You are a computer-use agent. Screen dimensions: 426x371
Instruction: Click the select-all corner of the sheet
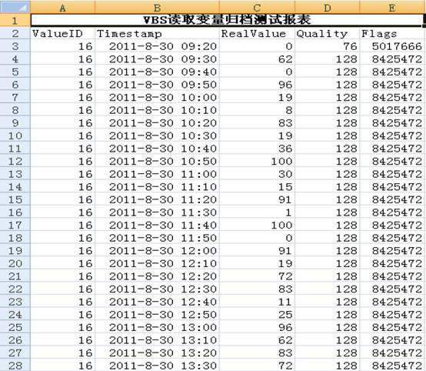coord(15,6)
